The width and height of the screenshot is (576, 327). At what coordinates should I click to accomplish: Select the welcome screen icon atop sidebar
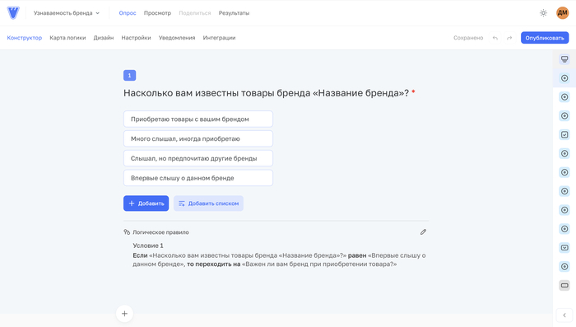click(564, 59)
